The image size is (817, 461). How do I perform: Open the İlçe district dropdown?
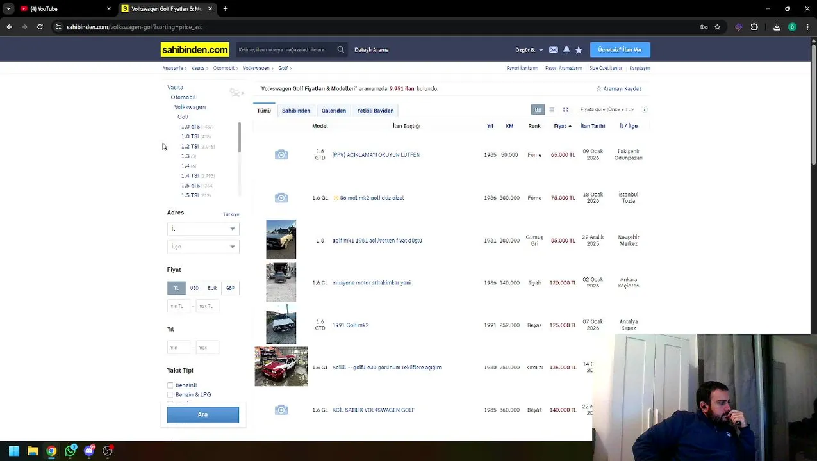[203, 247]
